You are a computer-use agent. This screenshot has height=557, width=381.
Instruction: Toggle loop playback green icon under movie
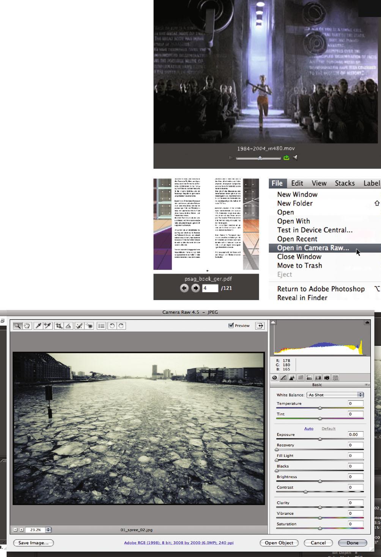[x=287, y=157]
